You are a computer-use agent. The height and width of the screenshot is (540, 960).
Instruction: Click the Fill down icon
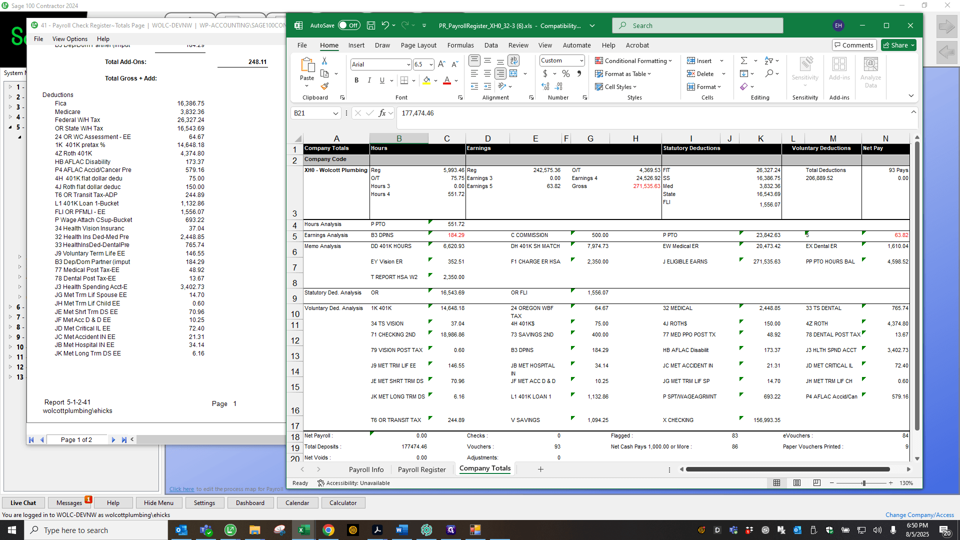(744, 73)
